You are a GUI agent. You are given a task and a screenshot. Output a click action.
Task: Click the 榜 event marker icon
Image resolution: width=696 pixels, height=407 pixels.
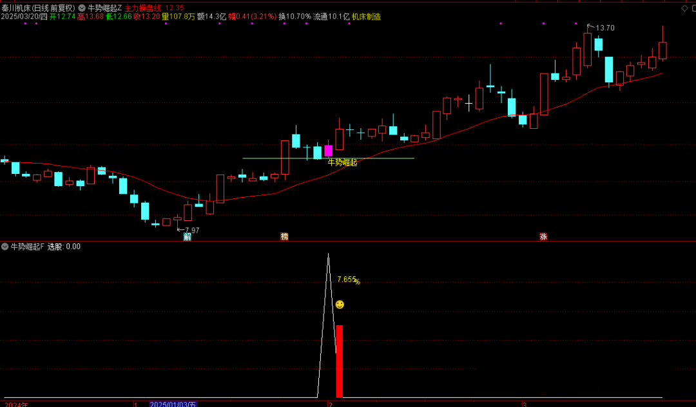coord(284,236)
